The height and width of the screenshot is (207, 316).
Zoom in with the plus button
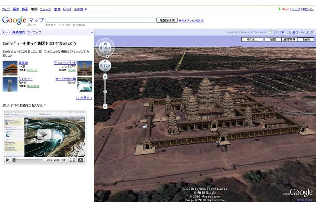tap(105, 76)
